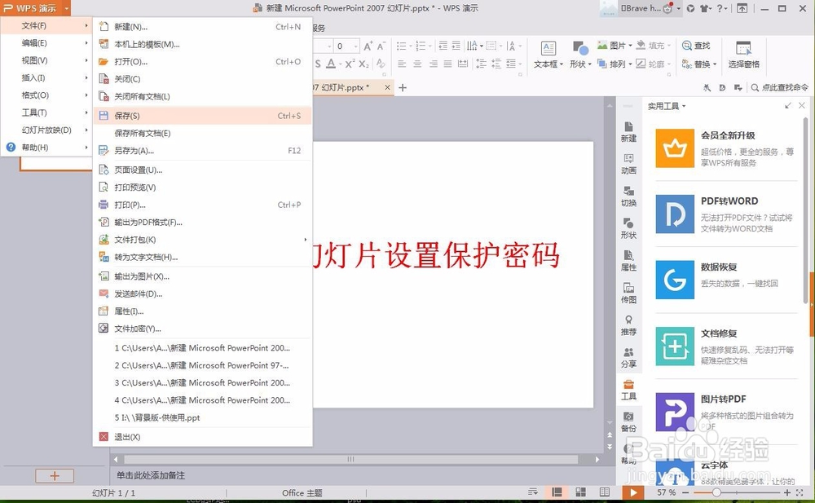Screen dimensions: 815x503
Task: Open recent file 5 背景板-供使用.ppt
Action: (x=203, y=417)
